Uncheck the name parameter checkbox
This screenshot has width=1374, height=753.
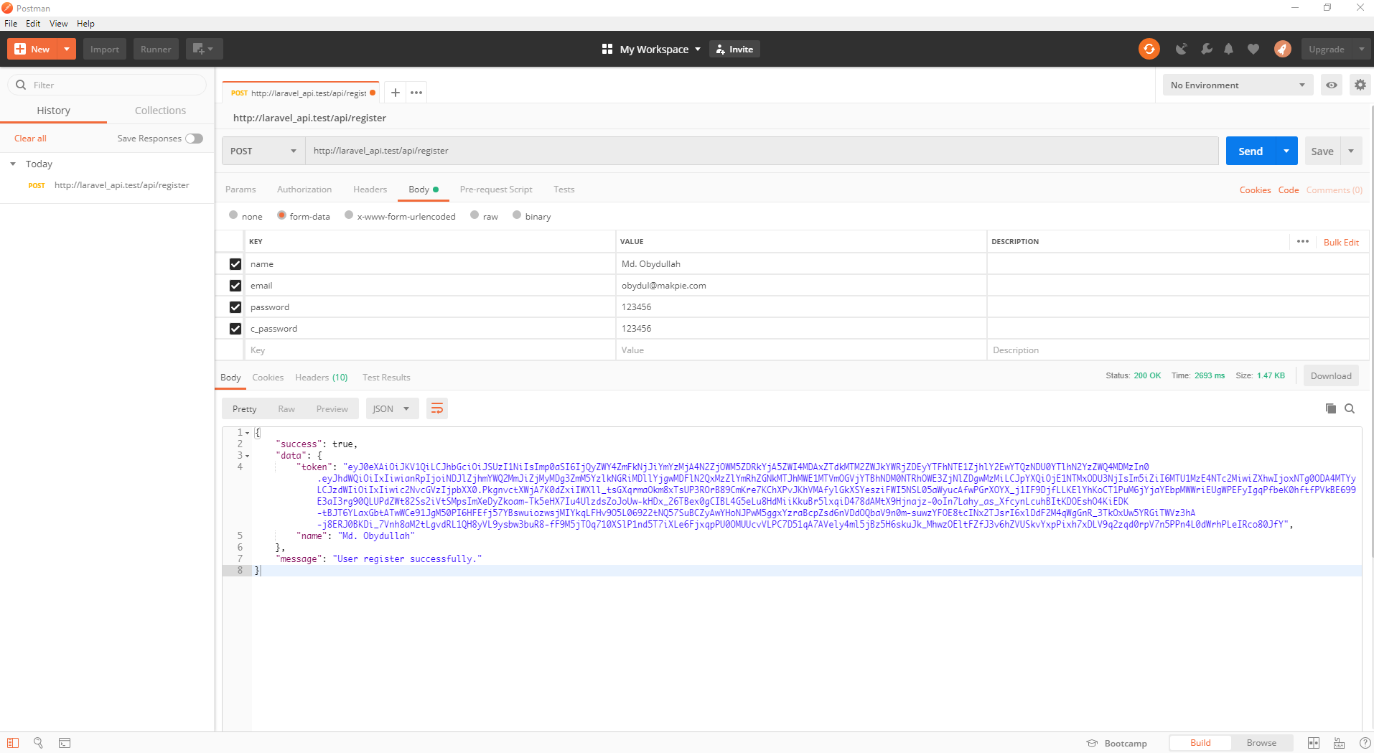[x=235, y=264]
